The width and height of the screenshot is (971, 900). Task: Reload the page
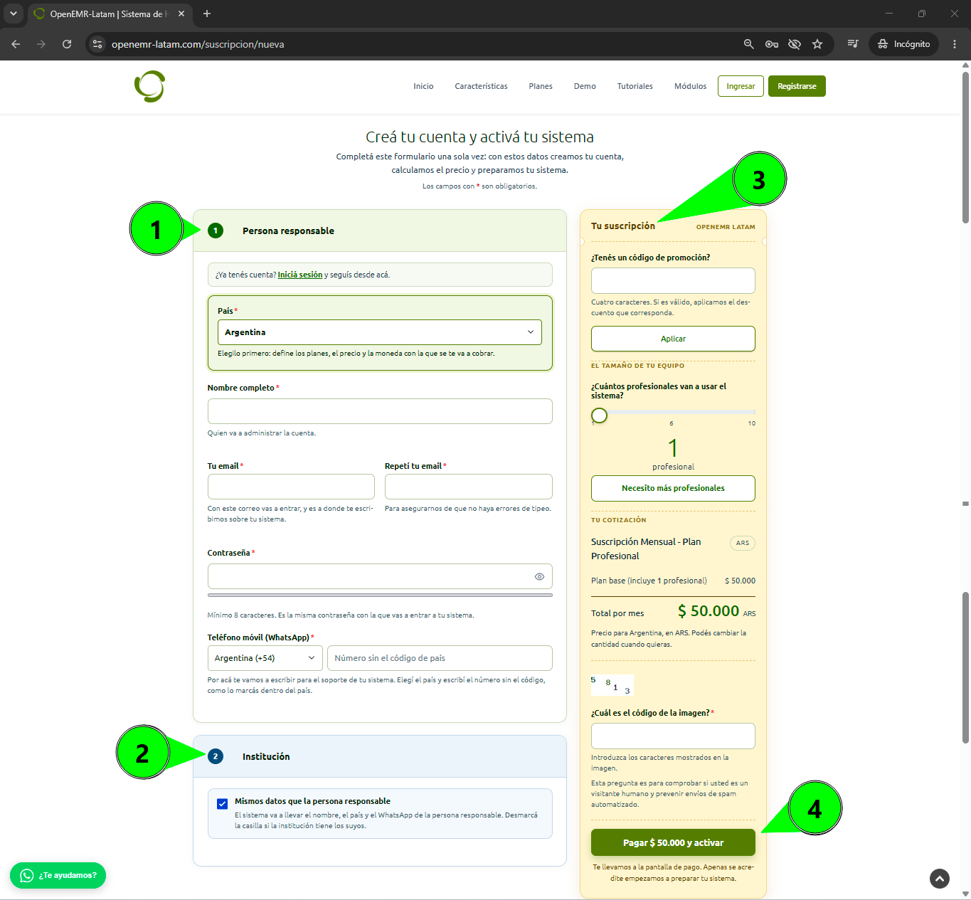67,44
